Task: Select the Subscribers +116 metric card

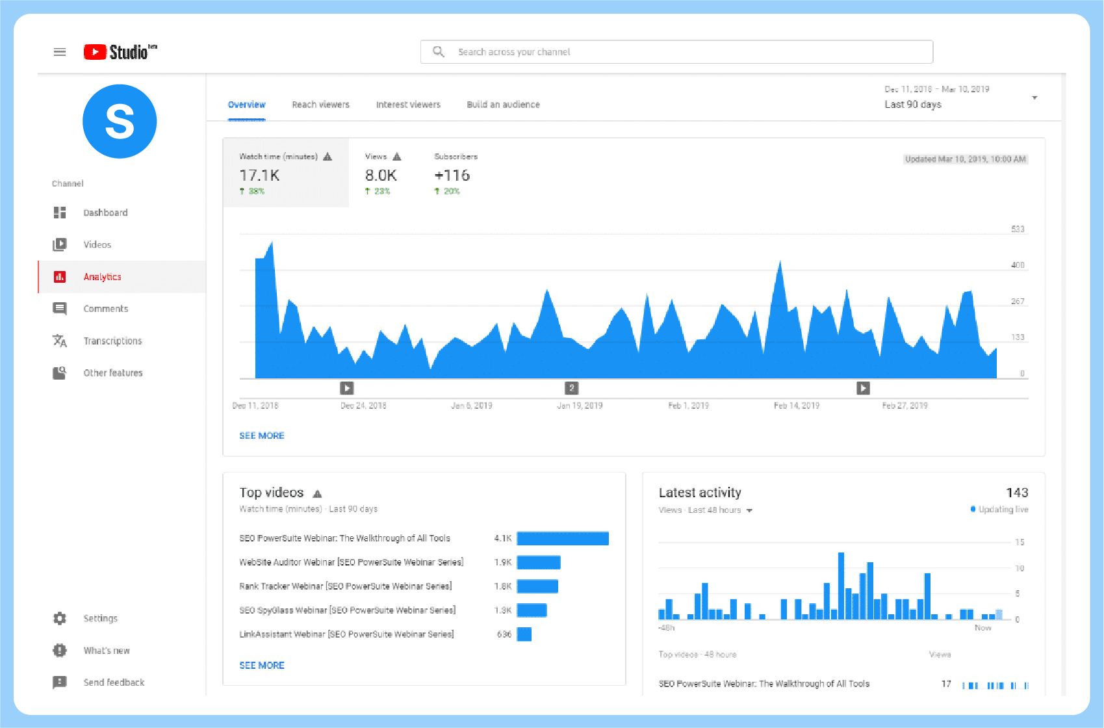Action: (x=456, y=173)
